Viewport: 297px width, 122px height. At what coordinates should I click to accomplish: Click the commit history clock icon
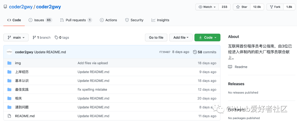coord(195,52)
